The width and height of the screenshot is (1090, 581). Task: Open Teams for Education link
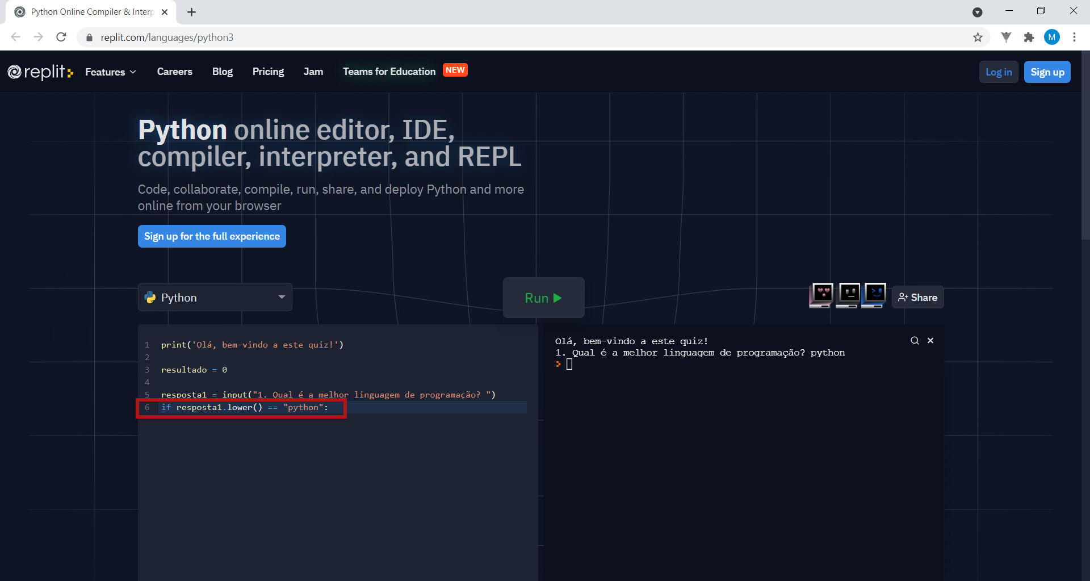coord(389,72)
